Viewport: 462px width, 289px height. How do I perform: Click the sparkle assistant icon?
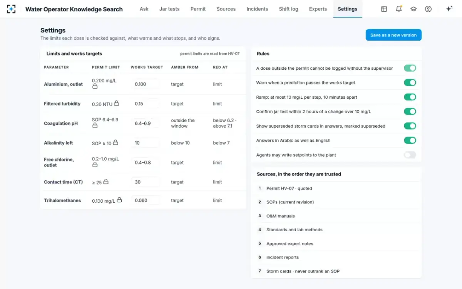tap(449, 9)
